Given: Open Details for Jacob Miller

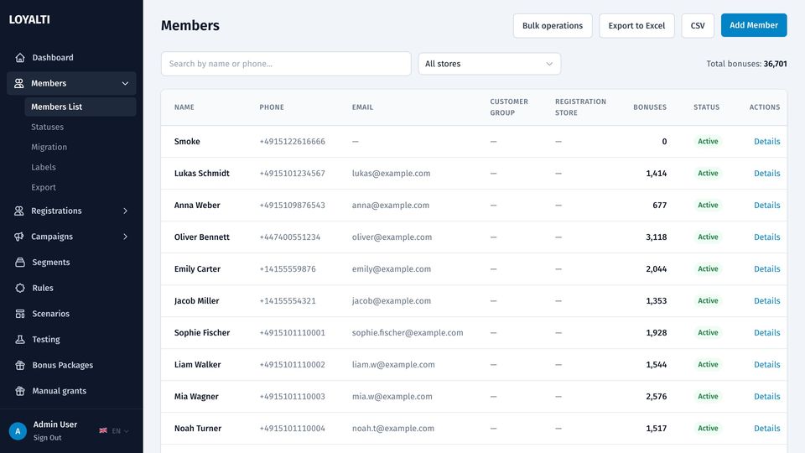Looking at the screenshot, I should coord(767,300).
